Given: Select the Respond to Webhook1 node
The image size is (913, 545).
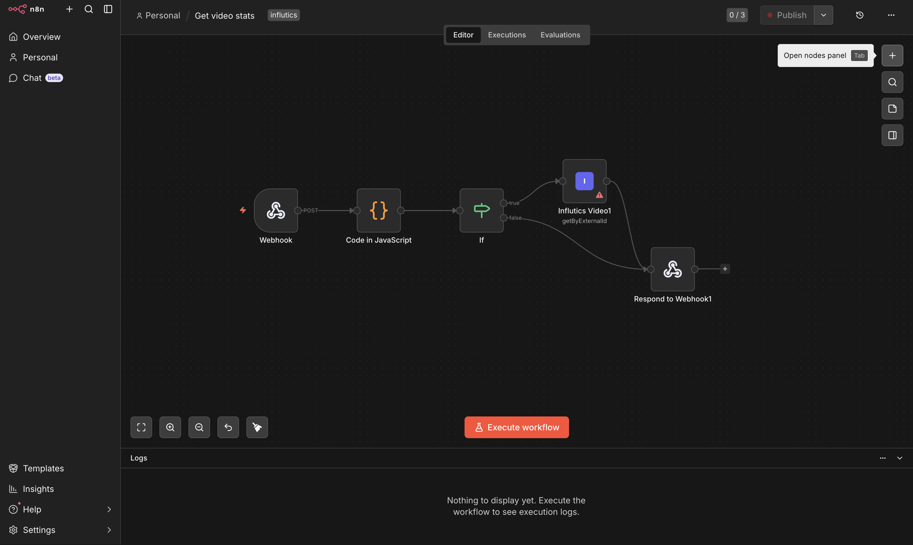Looking at the screenshot, I should 672,269.
